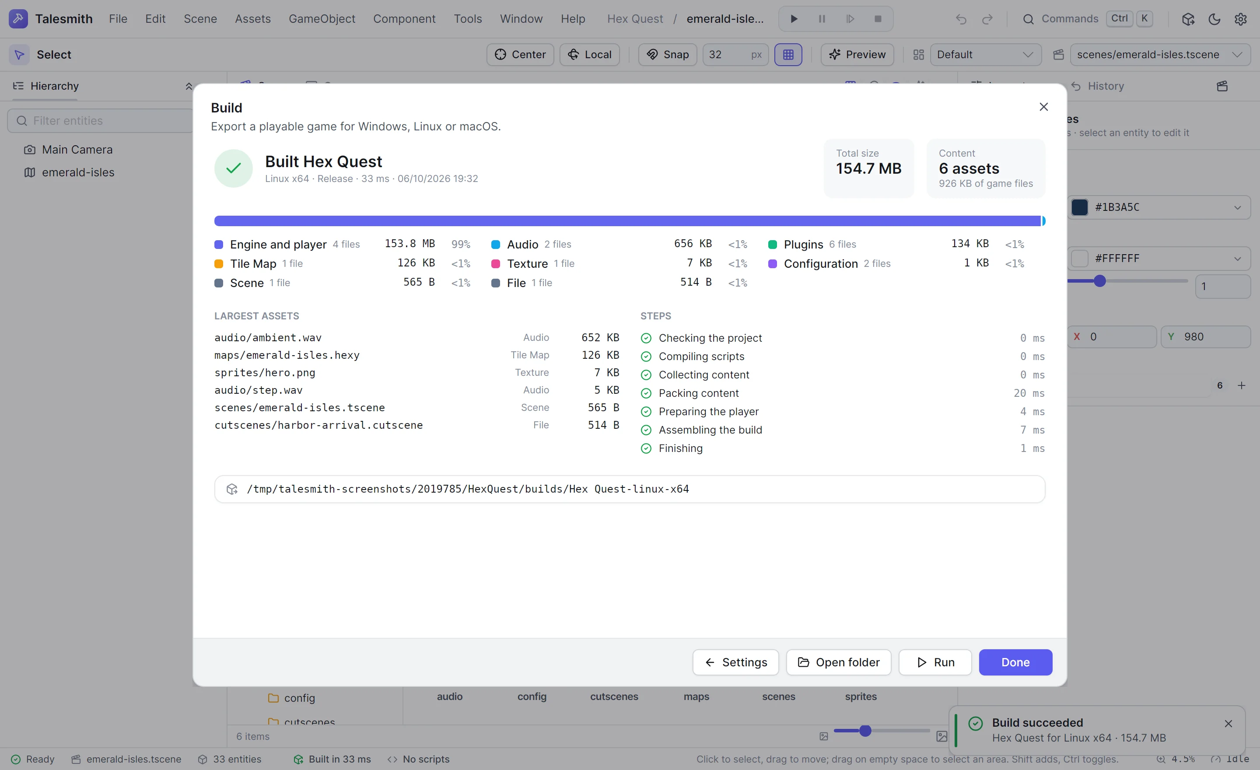Image resolution: width=1260 pixels, height=770 pixels.
Task: Click the build size progress bar
Action: tap(630, 221)
